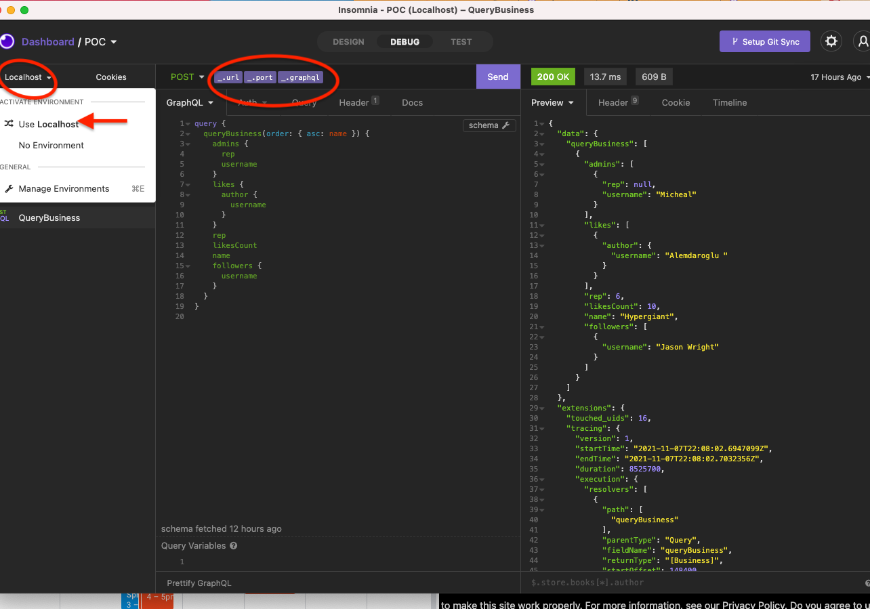Click the Use Localhost swap arrows icon
Image resolution: width=870 pixels, height=609 pixels.
(x=9, y=124)
